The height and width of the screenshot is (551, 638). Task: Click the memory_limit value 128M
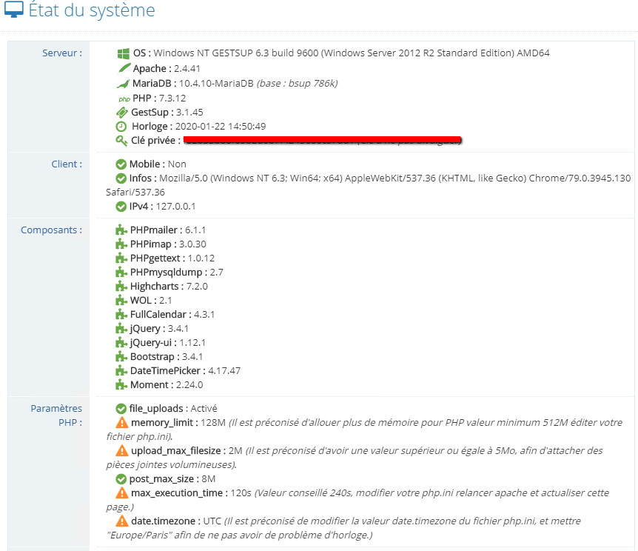(x=213, y=423)
